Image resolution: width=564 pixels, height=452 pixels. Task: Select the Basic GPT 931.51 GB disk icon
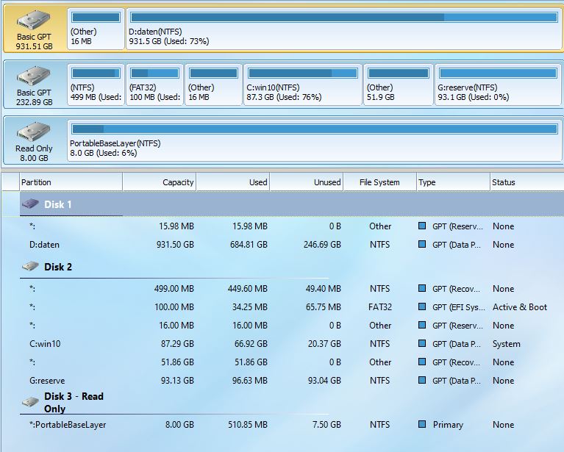tap(33, 20)
